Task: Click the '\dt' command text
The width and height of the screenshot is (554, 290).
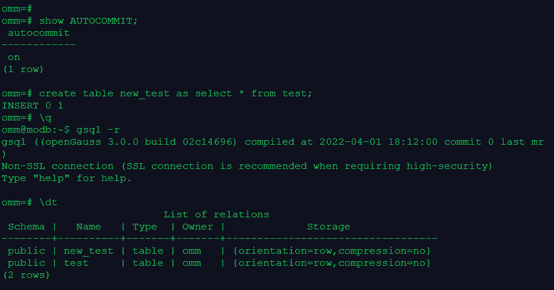Action: point(48,202)
